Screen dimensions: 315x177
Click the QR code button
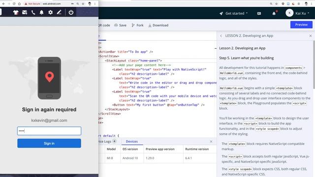104,25
